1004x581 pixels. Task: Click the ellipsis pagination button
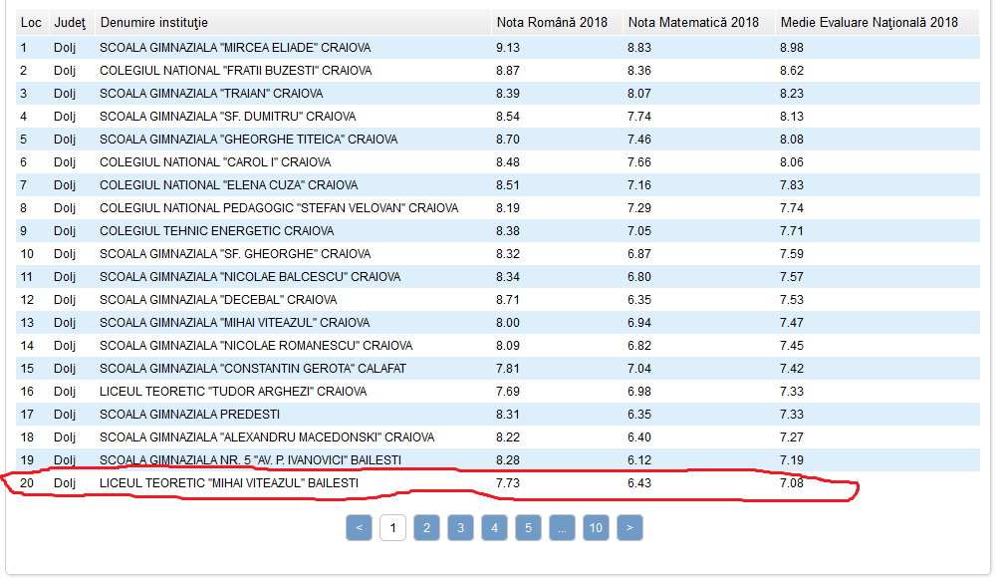pyautogui.click(x=562, y=528)
